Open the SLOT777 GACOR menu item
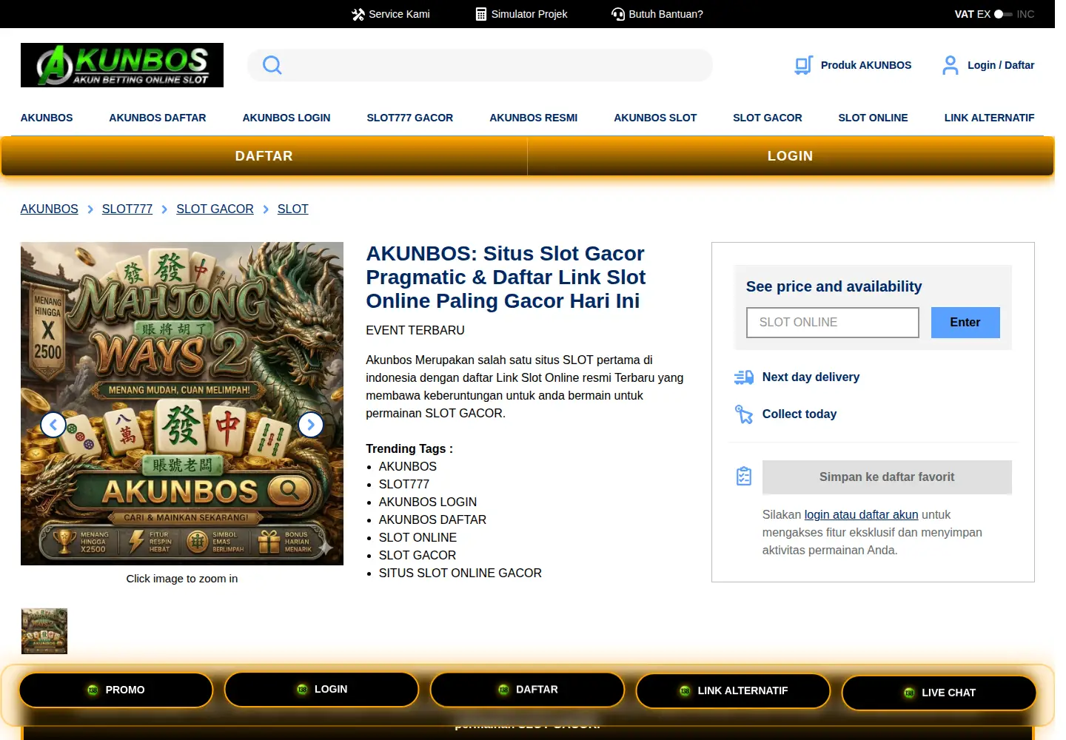This screenshot has width=1066, height=740. coord(410,118)
